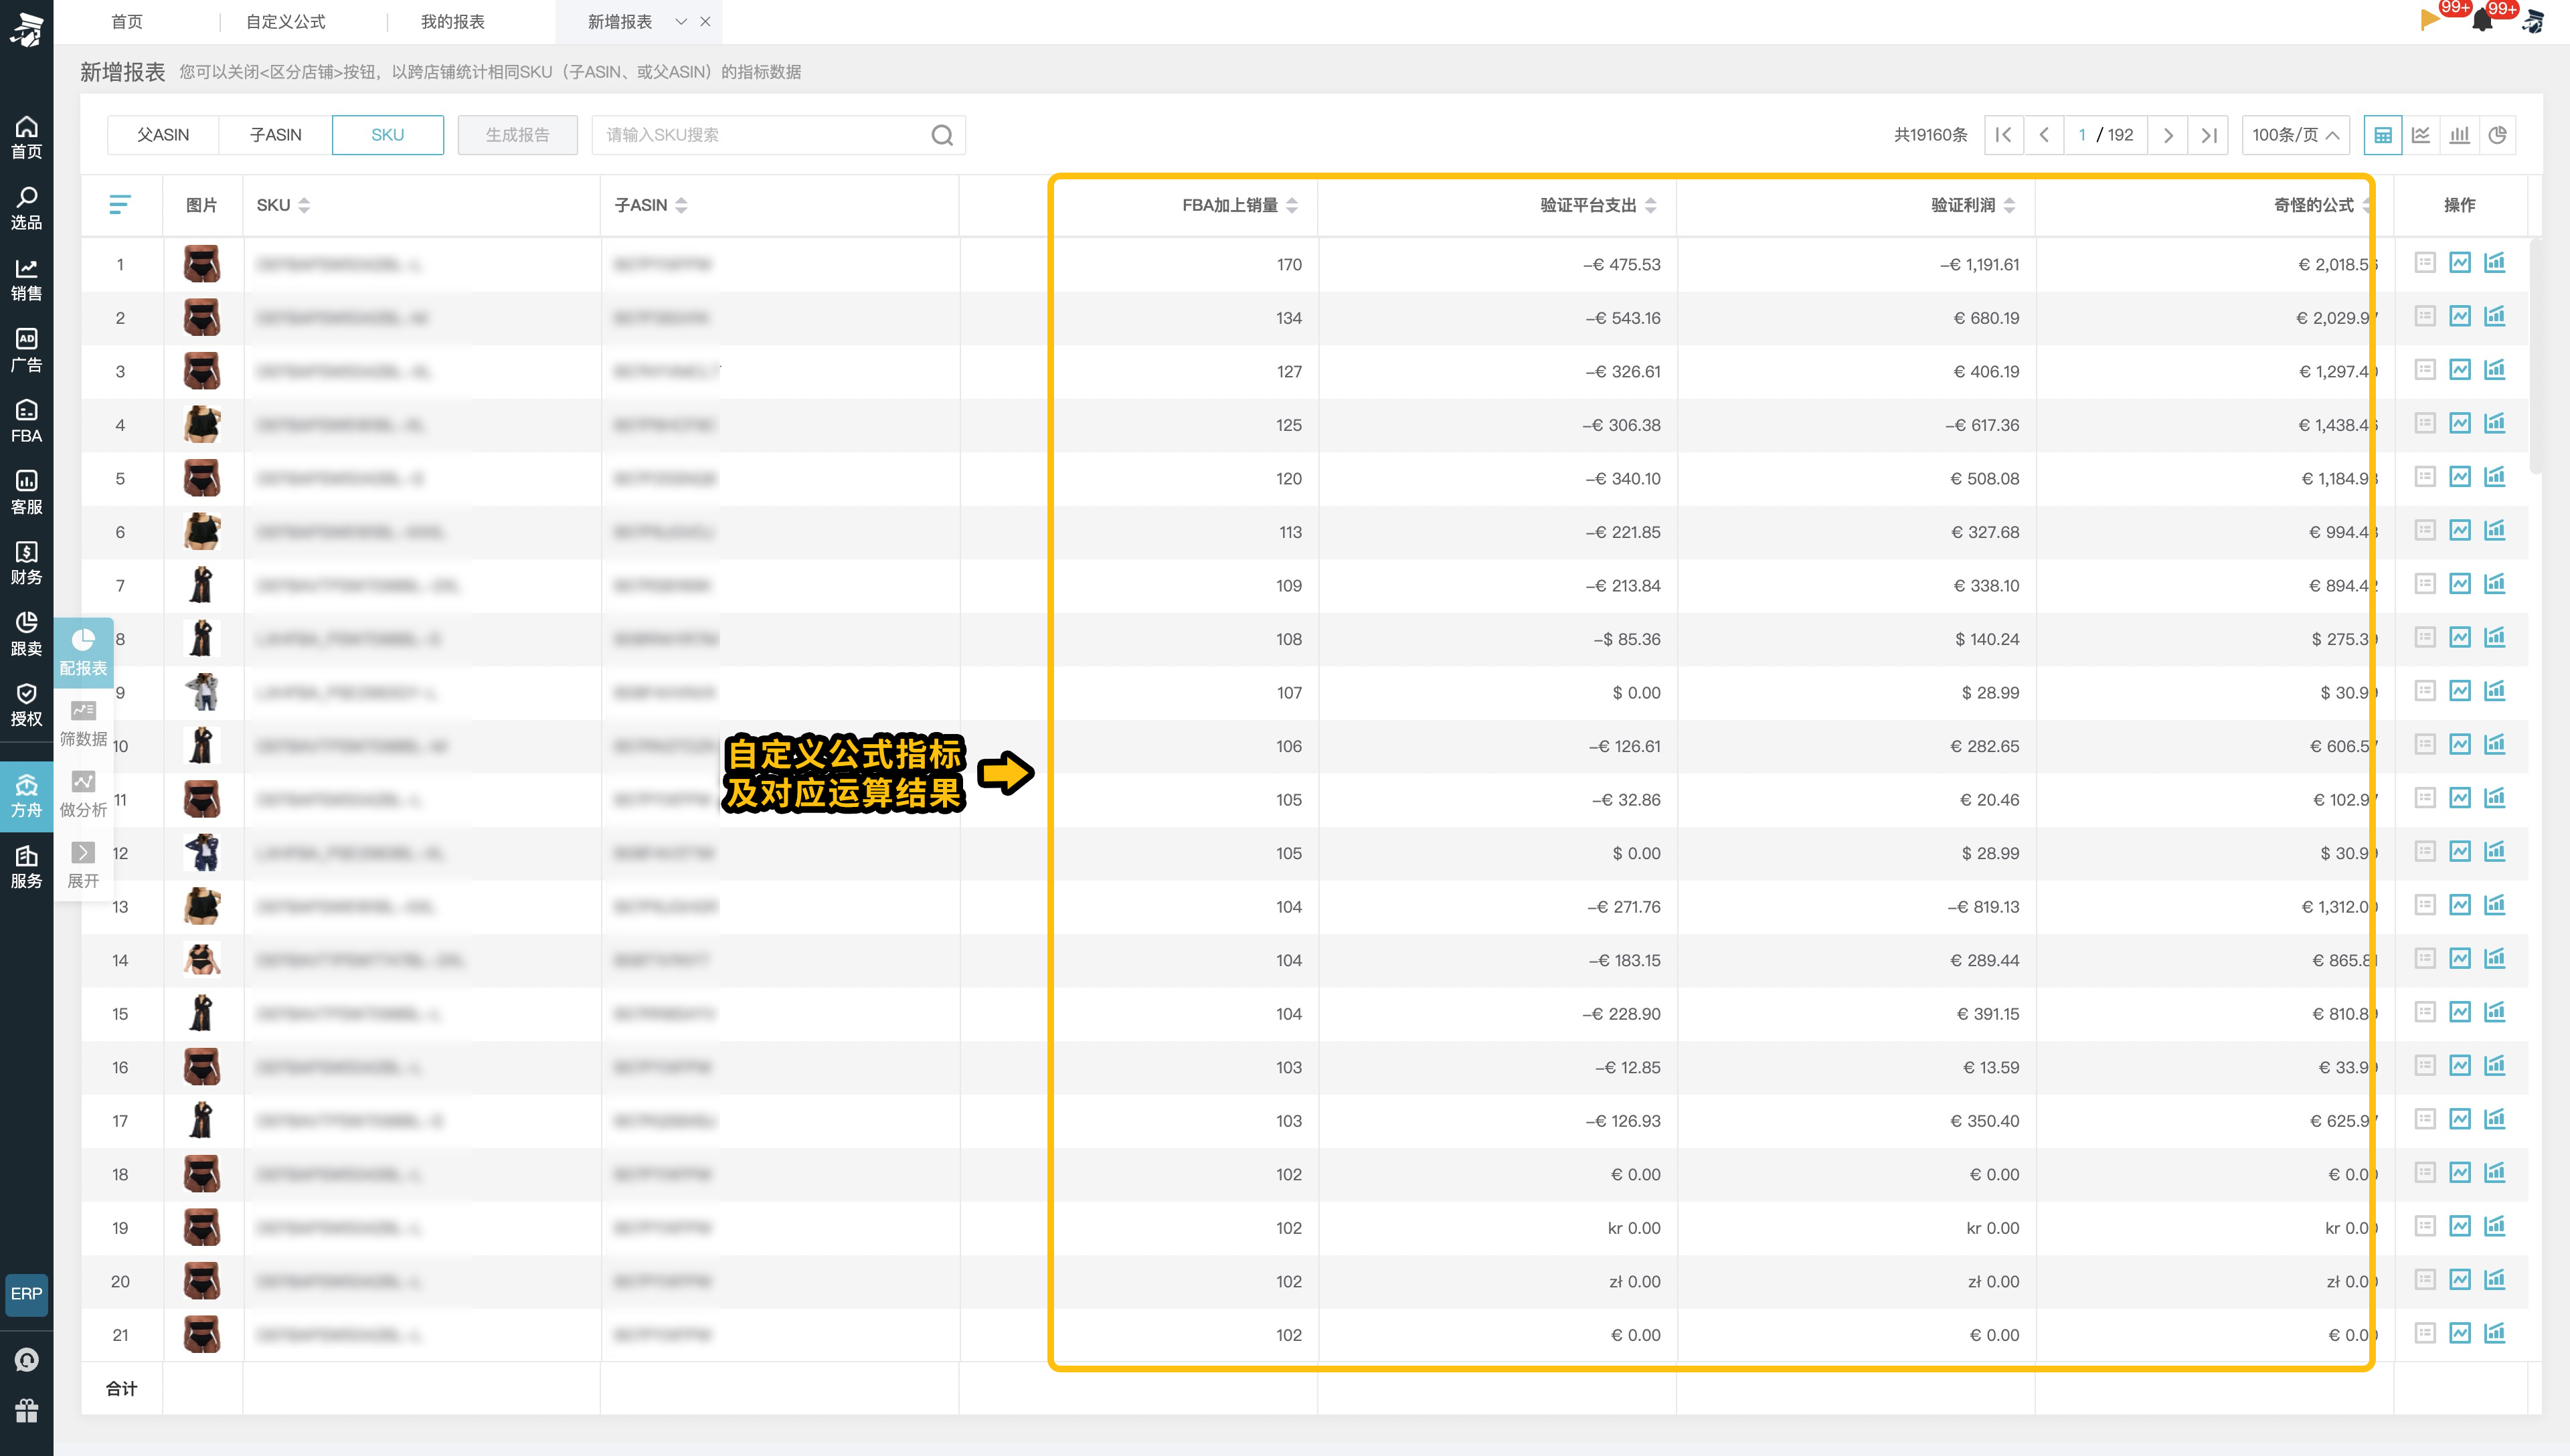Click the gift box icon

27,1410
